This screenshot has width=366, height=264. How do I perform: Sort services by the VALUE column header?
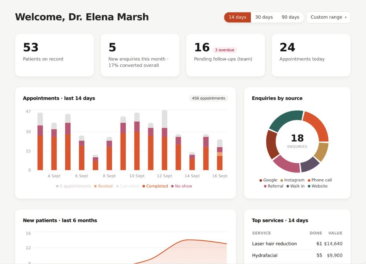point(335,233)
